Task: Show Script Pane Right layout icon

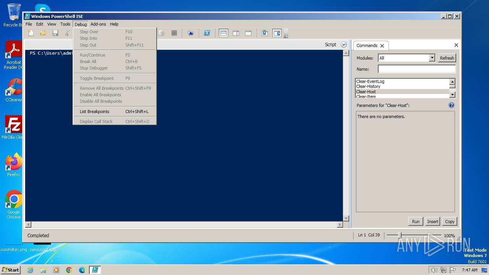Action: click(x=236, y=33)
